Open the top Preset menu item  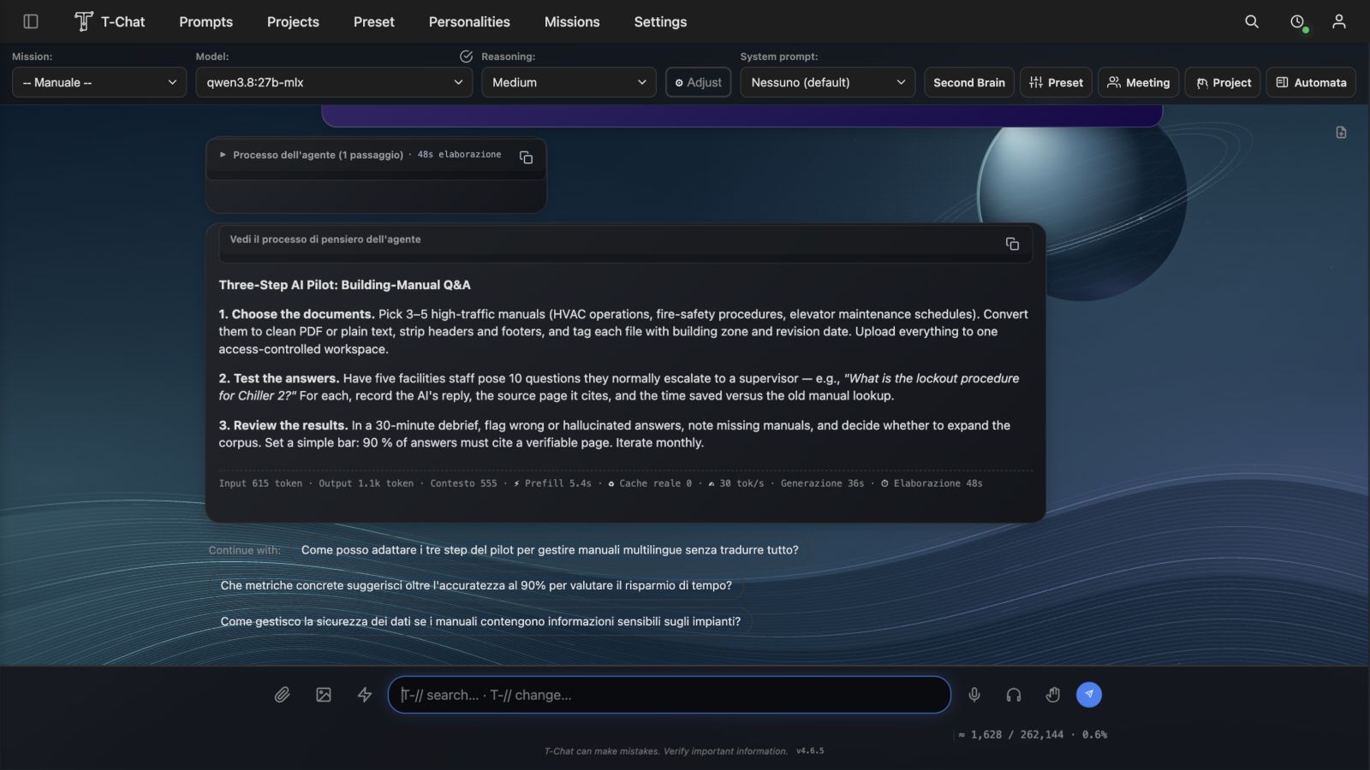374,21
